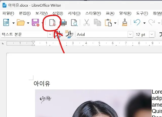The width and height of the screenshot is (162, 117).
Task: Expand the Open recent documents arrow
Action: [28, 23]
